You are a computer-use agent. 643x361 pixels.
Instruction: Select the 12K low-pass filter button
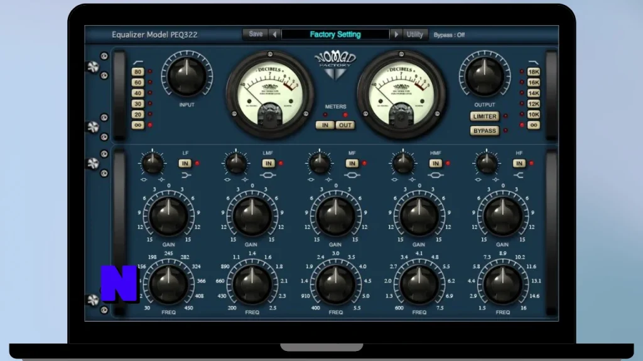pyautogui.click(x=534, y=104)
